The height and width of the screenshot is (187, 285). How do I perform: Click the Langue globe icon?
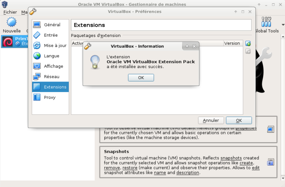[x=37, y=56]
